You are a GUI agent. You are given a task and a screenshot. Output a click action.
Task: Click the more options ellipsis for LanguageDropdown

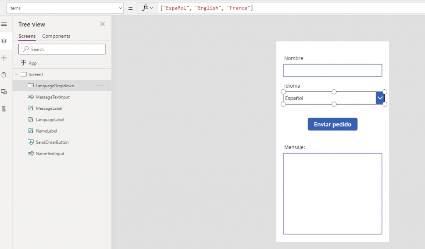(x=100, y=85)
